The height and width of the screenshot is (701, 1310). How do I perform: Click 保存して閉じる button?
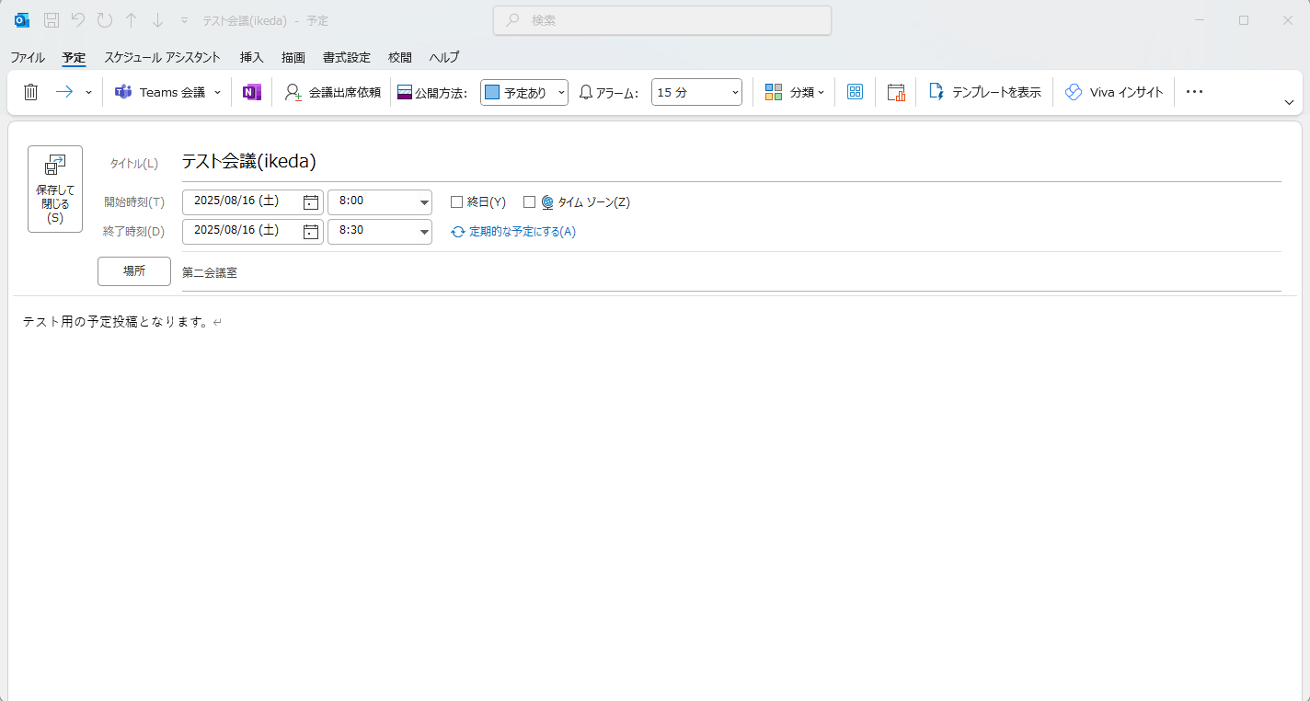tap(55, 189)
